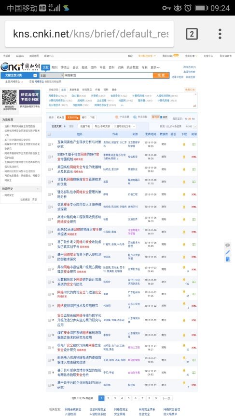
Task: Focus the search box containing 网络安全
Action: tap(108, 75)
